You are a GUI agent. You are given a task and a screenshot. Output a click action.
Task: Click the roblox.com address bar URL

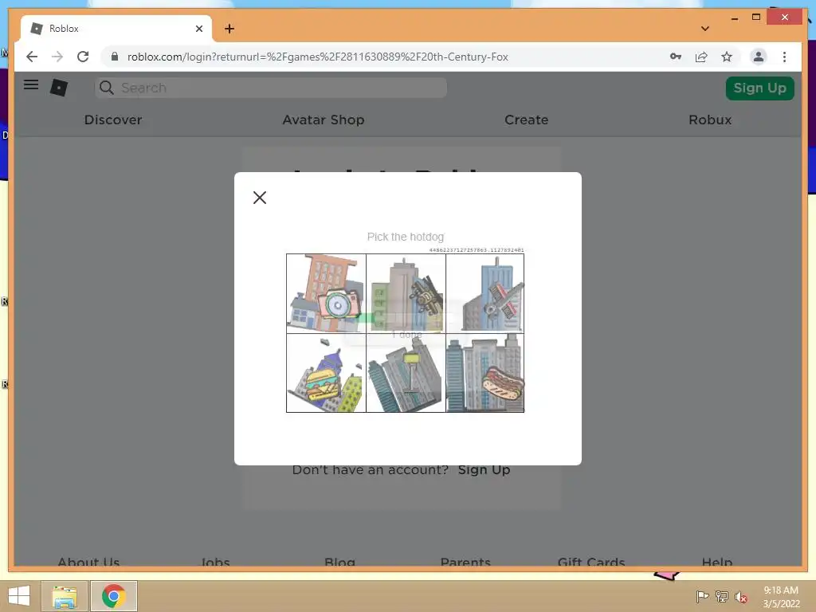pos(317,57)
